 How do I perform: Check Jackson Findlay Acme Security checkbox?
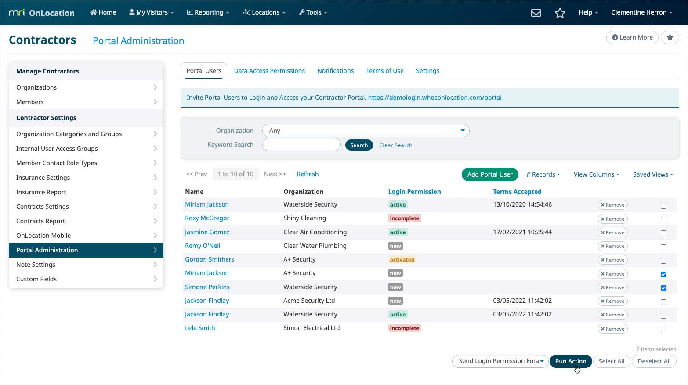[663, 302]
